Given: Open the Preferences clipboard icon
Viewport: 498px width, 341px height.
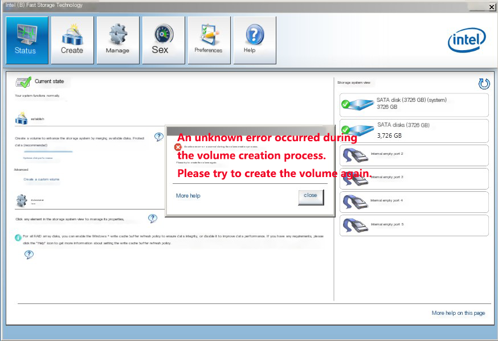Looking at the screenshot, I should 209,40.
